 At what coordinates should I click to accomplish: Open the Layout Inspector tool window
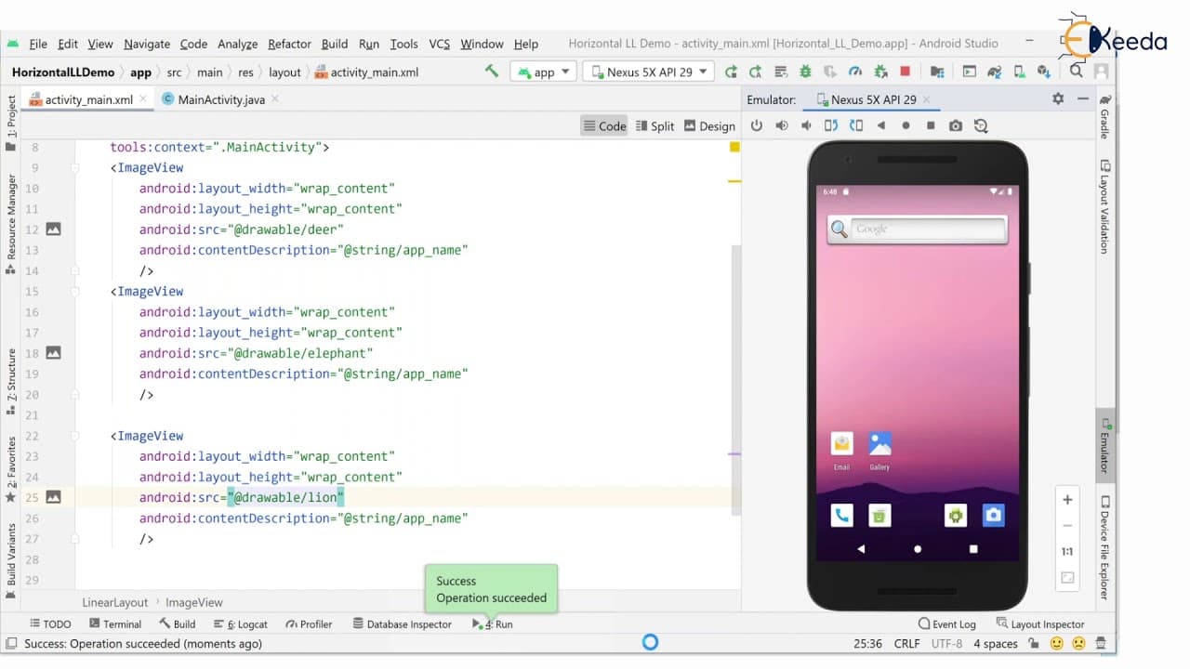(1040, 624)
